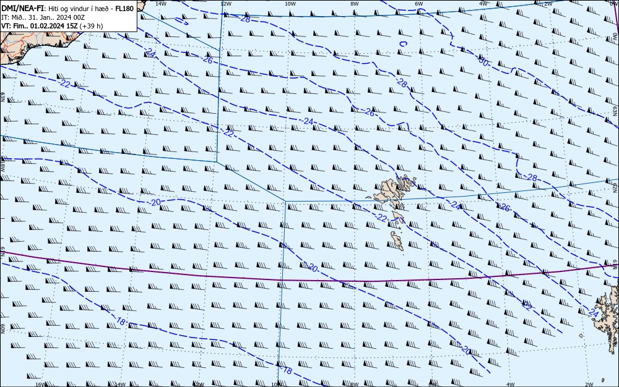Click the (+39 h) forecast offset text
The image size is (619, 387).
coord(91,26)
